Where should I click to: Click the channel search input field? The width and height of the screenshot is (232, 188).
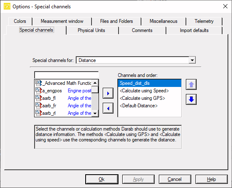(67, 75)
